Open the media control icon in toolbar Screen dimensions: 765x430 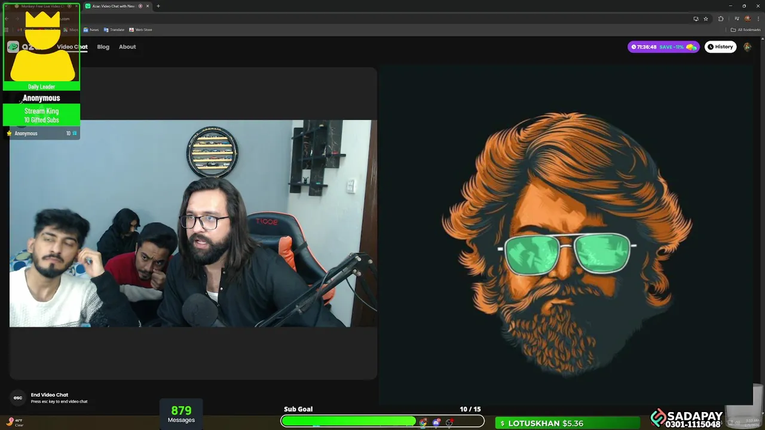click(736, 19)
